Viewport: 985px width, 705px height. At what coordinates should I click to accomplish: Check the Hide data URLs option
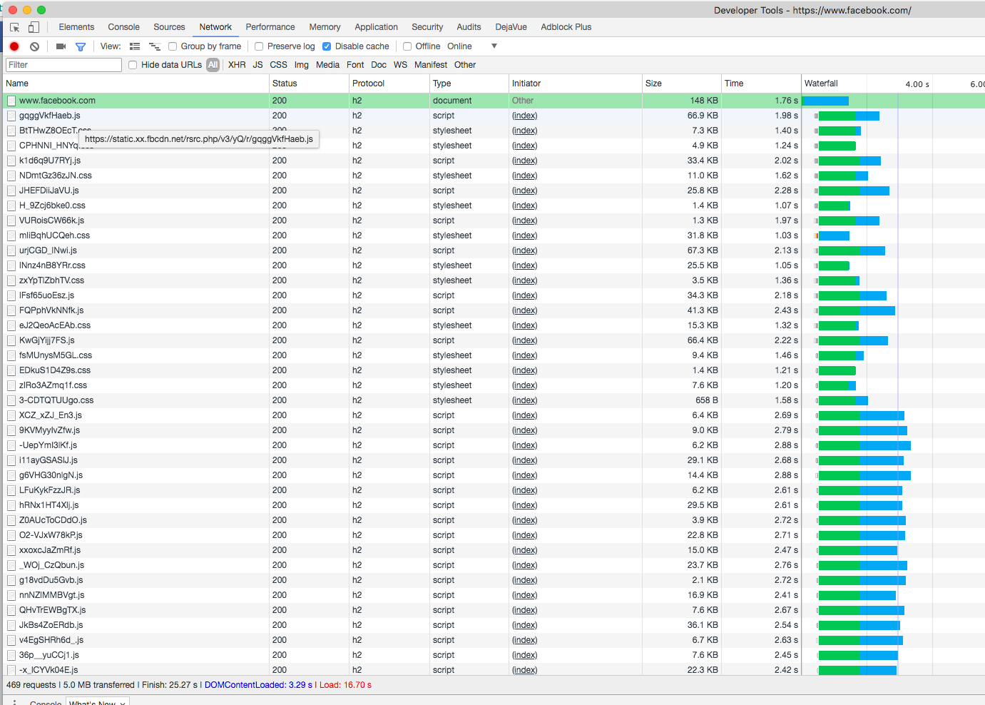point(133,65)
